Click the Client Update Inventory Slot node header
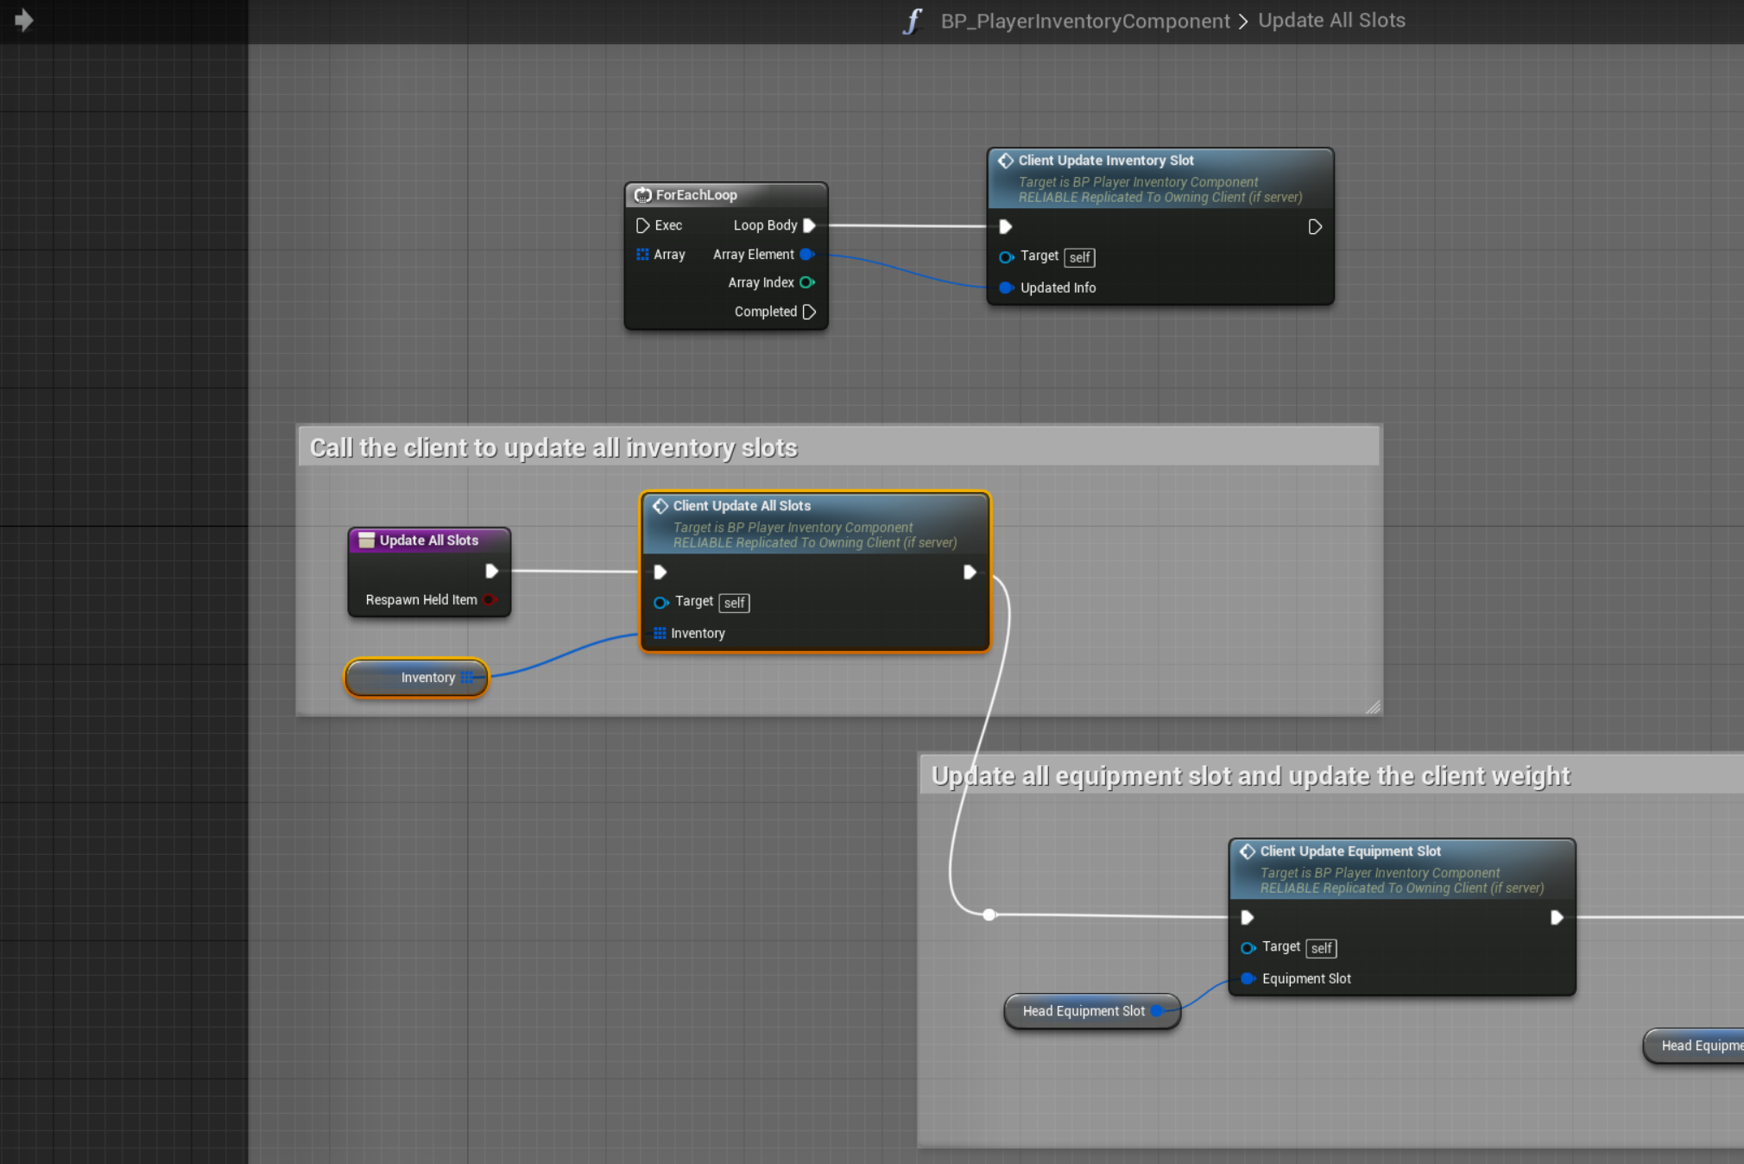 [x=1106, y=161]
